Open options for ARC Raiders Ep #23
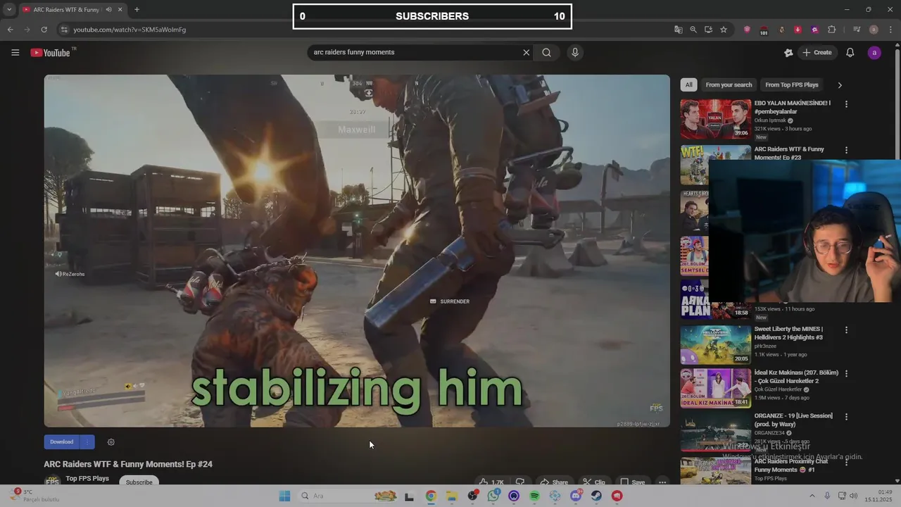This screenshot has height=507, width=901. (x=846, y=150)
